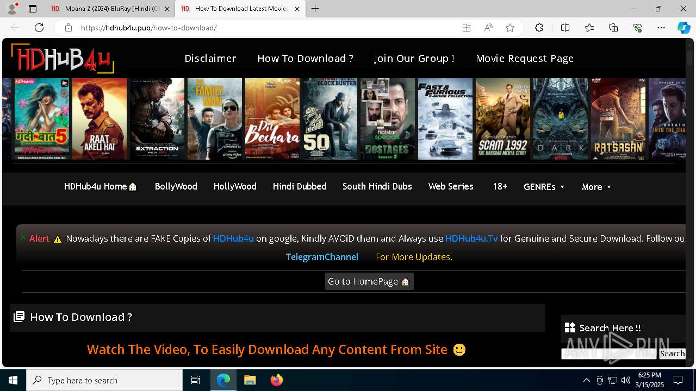Open the app available icon in address bar

[467, 28]
